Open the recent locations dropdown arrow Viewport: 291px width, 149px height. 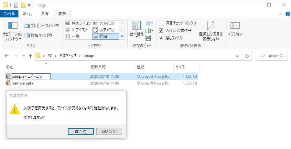click(24, 56)
